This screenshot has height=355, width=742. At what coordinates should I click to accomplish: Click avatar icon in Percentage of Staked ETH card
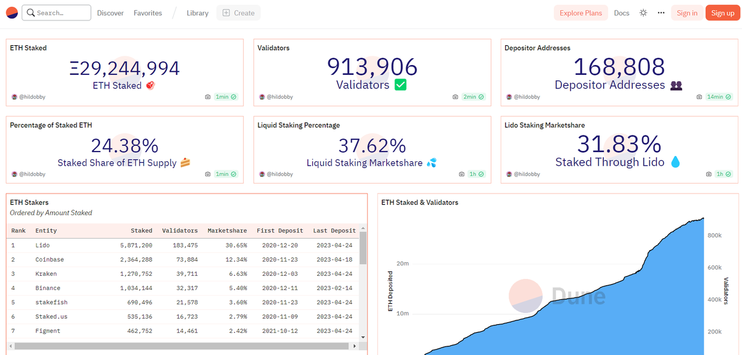14,174
